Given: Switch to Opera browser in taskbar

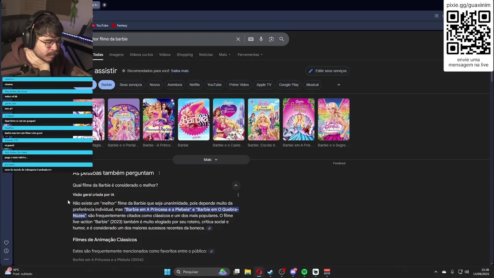Looking at the screenshot, I should pos(259,272).
